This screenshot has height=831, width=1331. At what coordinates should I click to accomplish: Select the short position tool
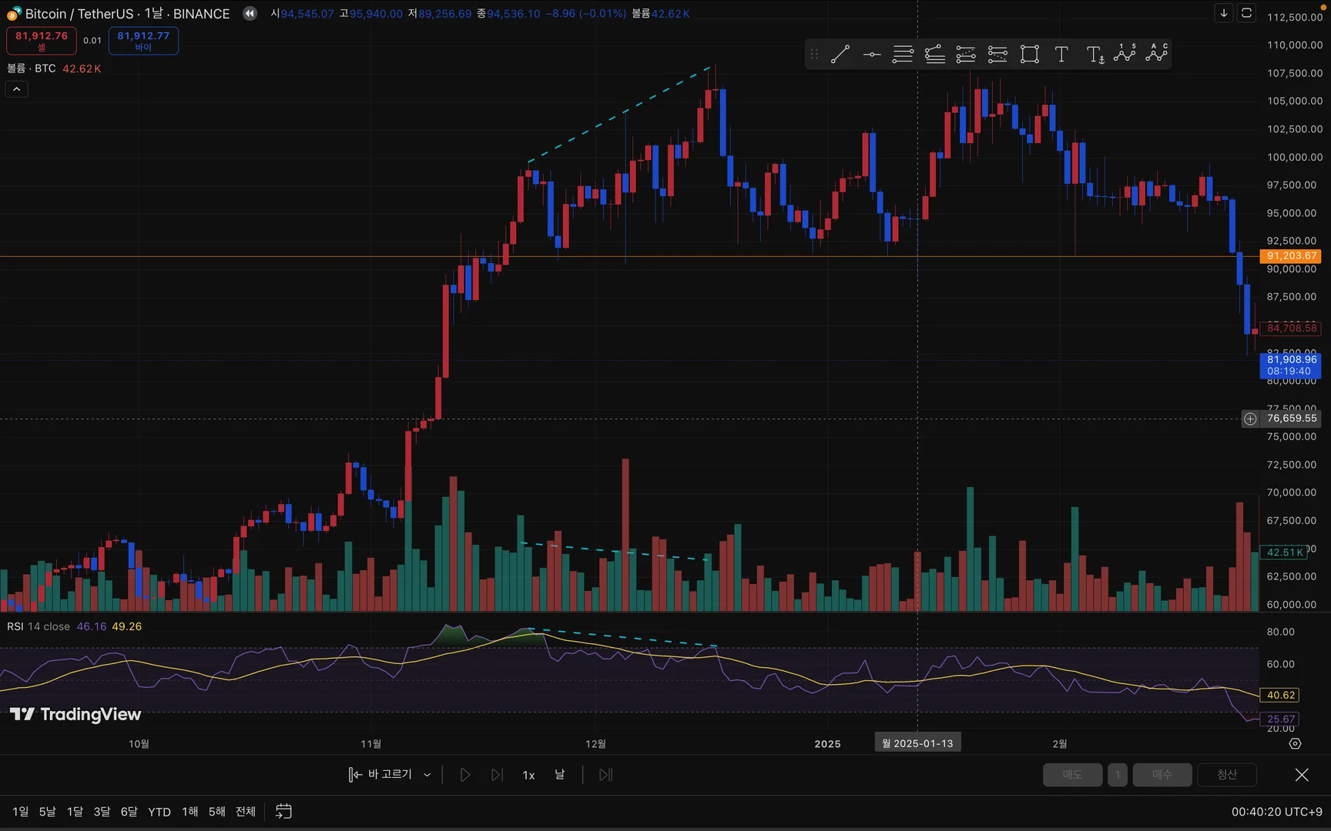[x=997, y=54]
